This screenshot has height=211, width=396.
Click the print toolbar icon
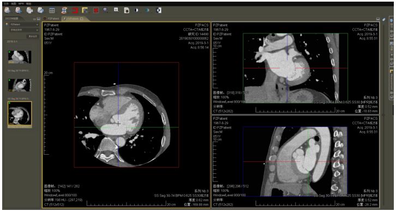pyautogui.click(x=30, y=10)
